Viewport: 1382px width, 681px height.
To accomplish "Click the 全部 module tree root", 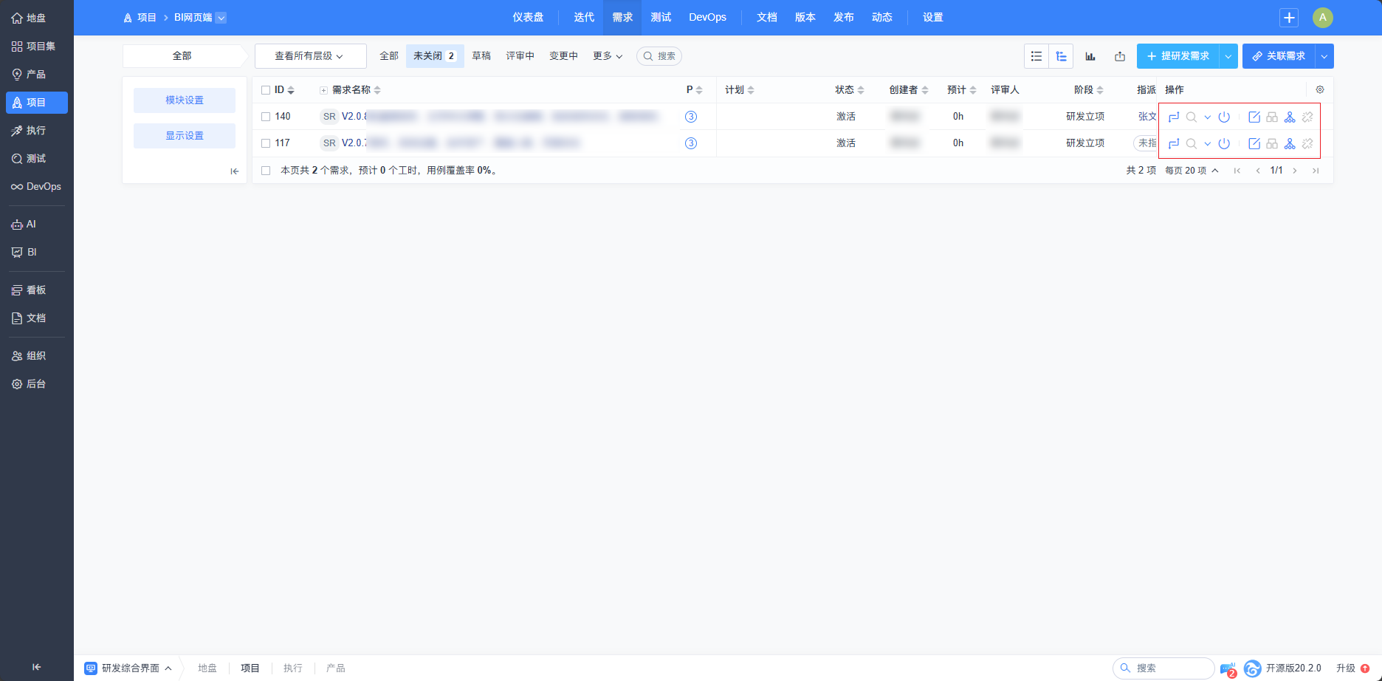I will point(182,56).
